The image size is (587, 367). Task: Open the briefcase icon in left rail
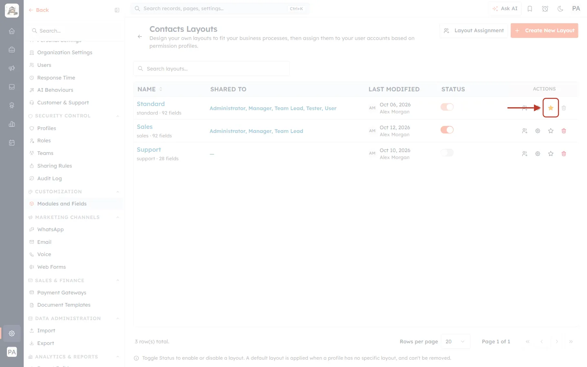(x=12, y=50)
